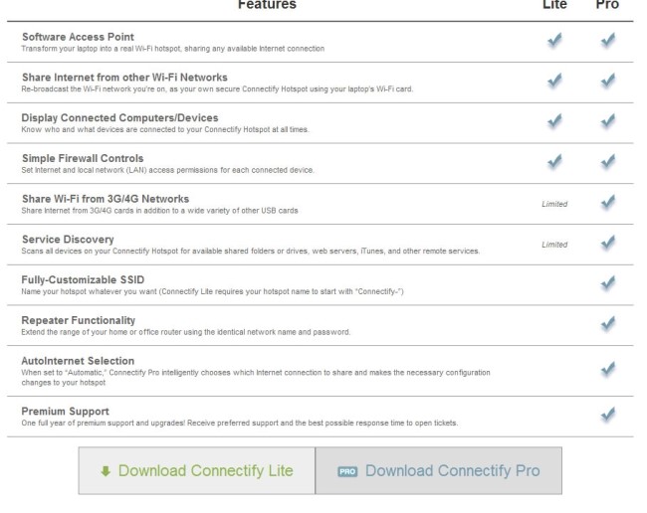Click Pro checkmark for AutoInternet Selection

606,370
